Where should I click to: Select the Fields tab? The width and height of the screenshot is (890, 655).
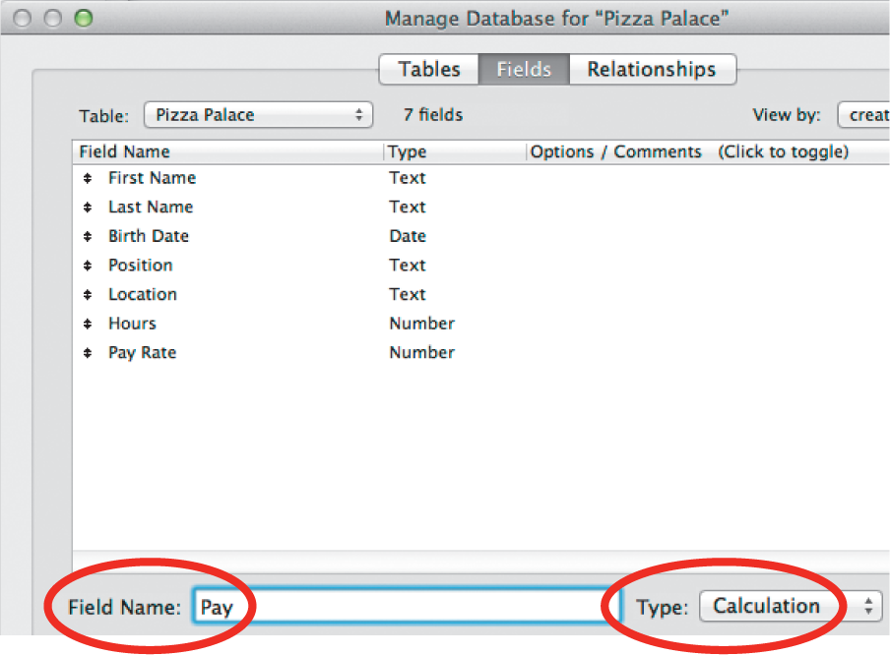[524, 69]
